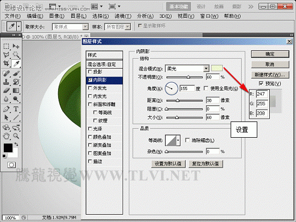The width and height of the screenshot is (296, 222).
Task: Select the 3D Orbit camera tool
Action: point(16,128)
